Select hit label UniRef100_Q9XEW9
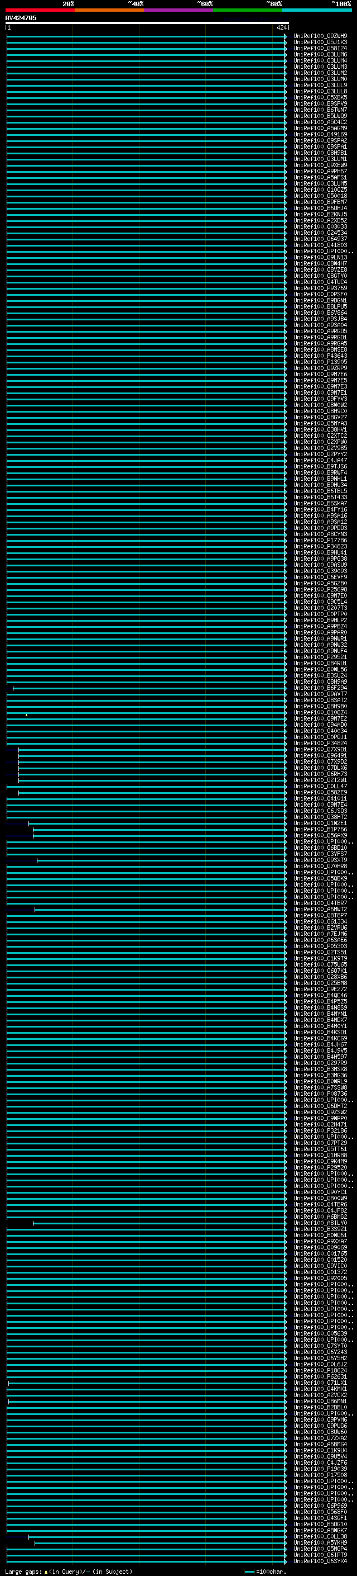The width and height of the screenshot is (357, 1576). click(320, 165)
